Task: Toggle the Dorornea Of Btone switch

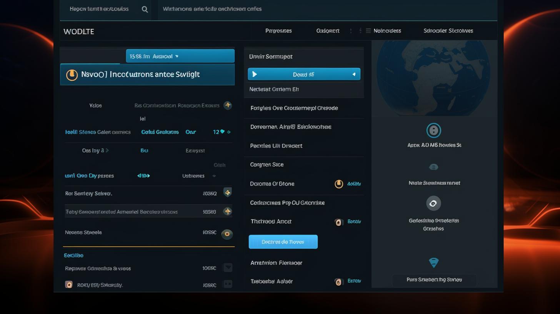Action: click(x=339, y=184)
